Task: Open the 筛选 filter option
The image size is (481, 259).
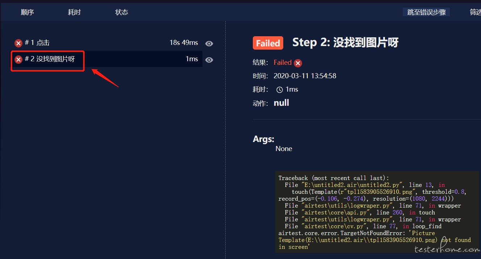Action: (x=475, y=12)
